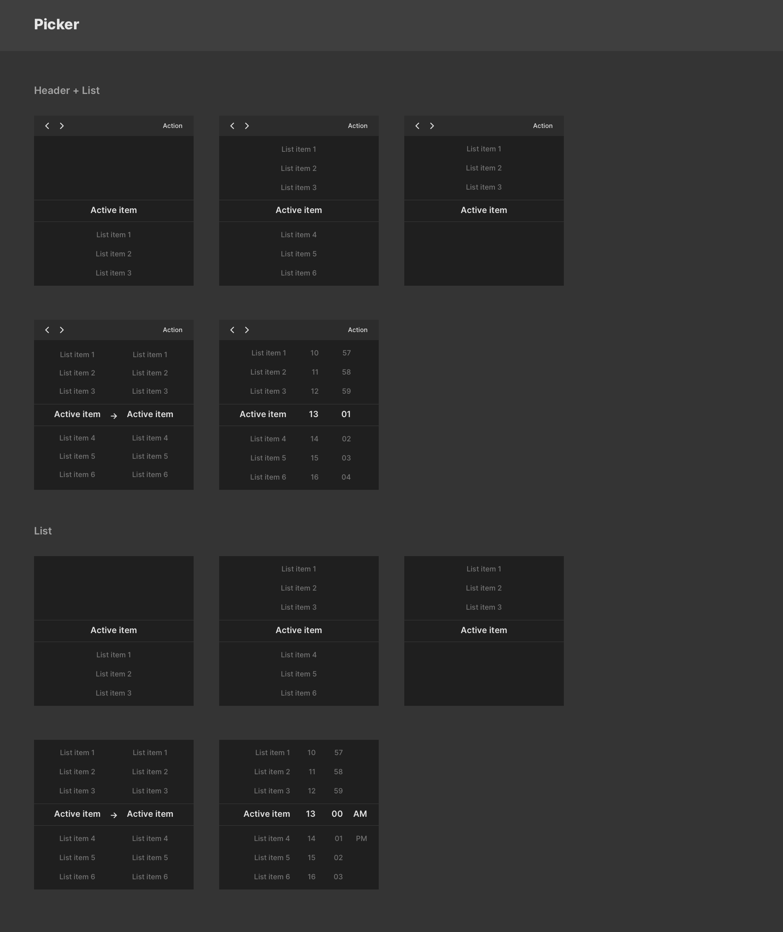Viewport: 783px width, 932px height.
Task: Select left-column List item 5 in headerless two-column picker
Action: (77, 858)
